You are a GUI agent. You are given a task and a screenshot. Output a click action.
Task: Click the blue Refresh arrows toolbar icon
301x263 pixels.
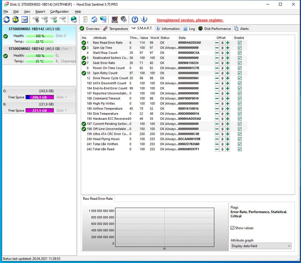tap(6, 20)
